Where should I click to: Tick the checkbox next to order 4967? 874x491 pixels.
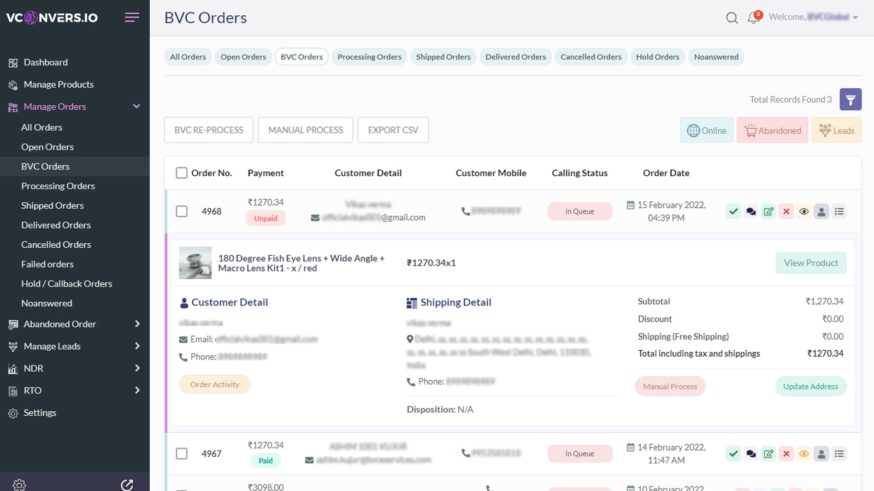(x=182, y=453)
